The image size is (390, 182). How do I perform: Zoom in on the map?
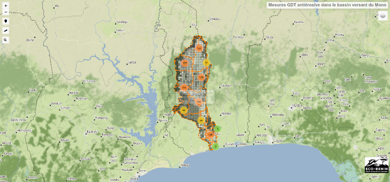point(6,6)
